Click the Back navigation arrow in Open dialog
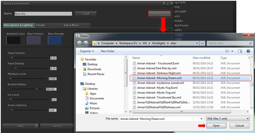 tap(79, 43)
